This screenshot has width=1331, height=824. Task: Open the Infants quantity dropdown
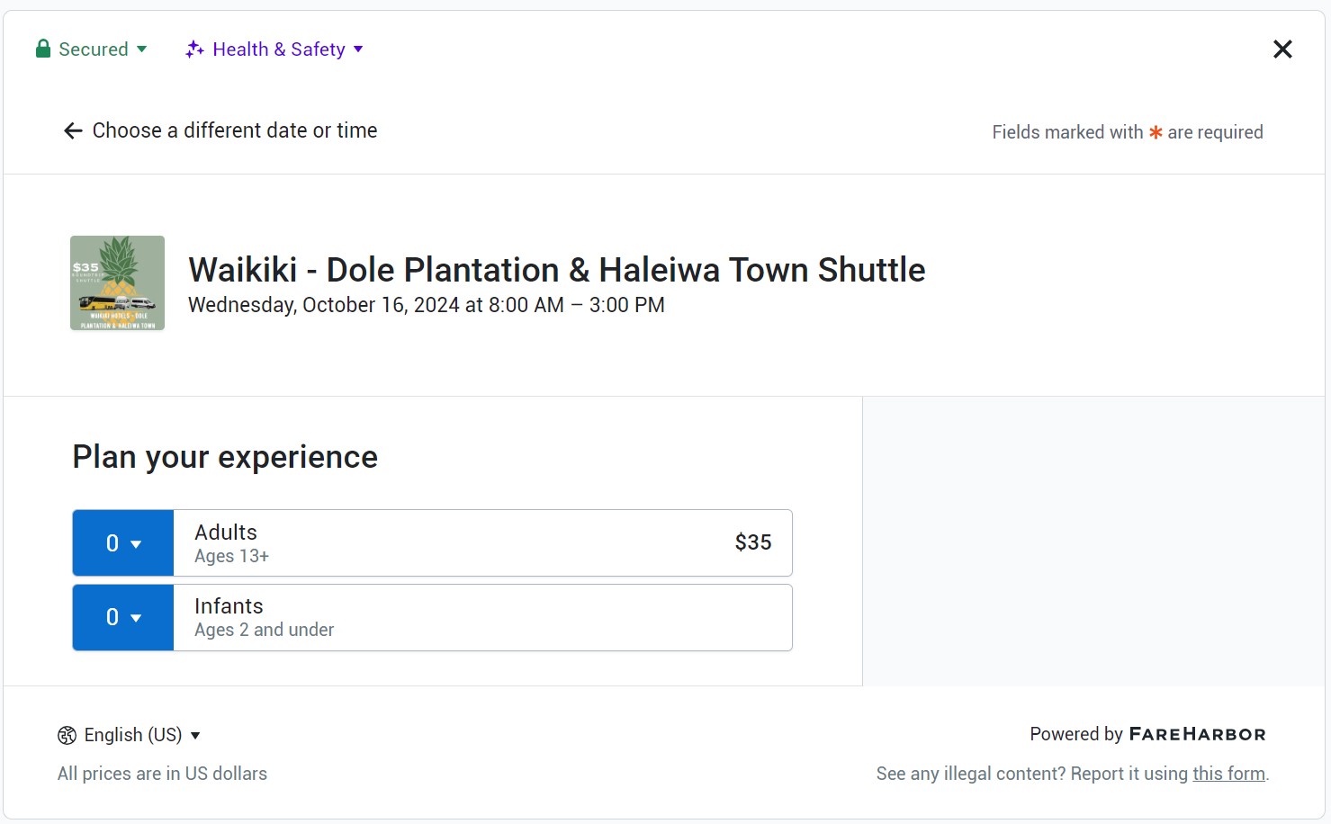123,617
